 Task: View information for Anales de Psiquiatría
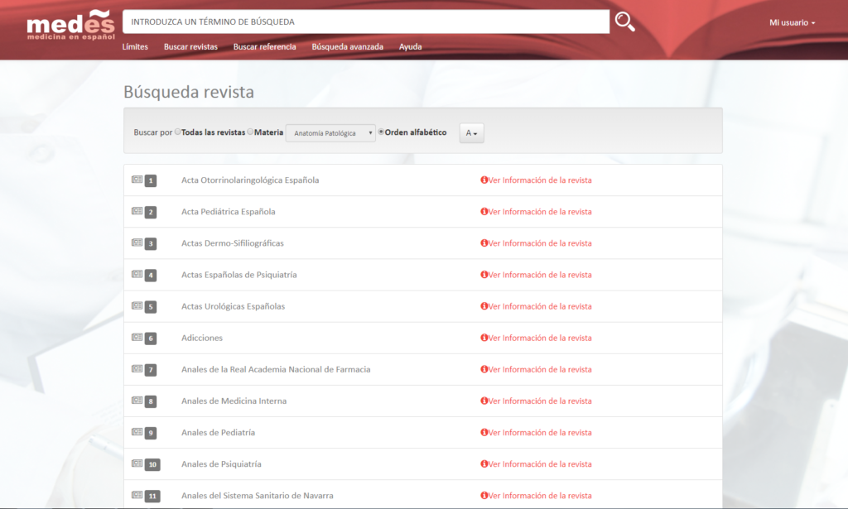coord(539,464)
